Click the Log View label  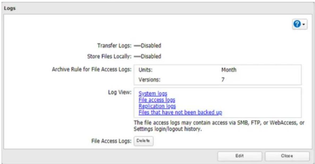point(120,92)
